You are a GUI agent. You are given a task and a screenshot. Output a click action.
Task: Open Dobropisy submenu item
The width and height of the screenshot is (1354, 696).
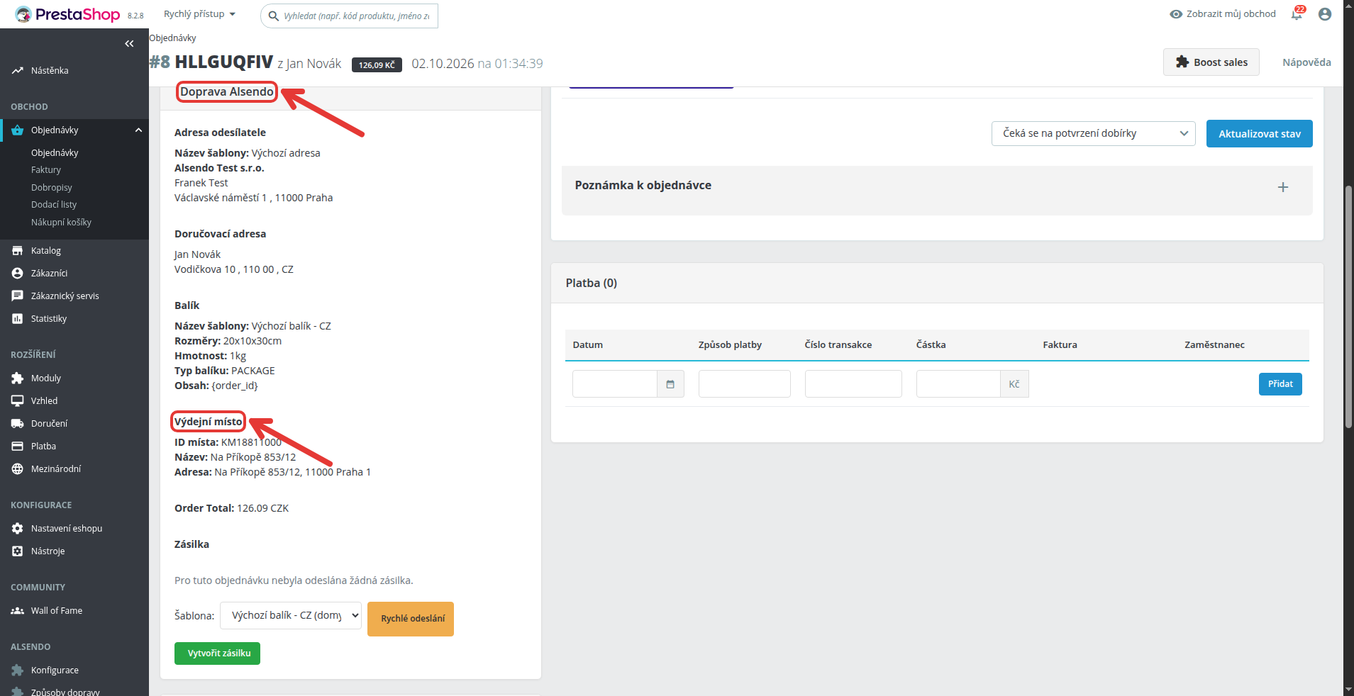click(x=52, y=188)
